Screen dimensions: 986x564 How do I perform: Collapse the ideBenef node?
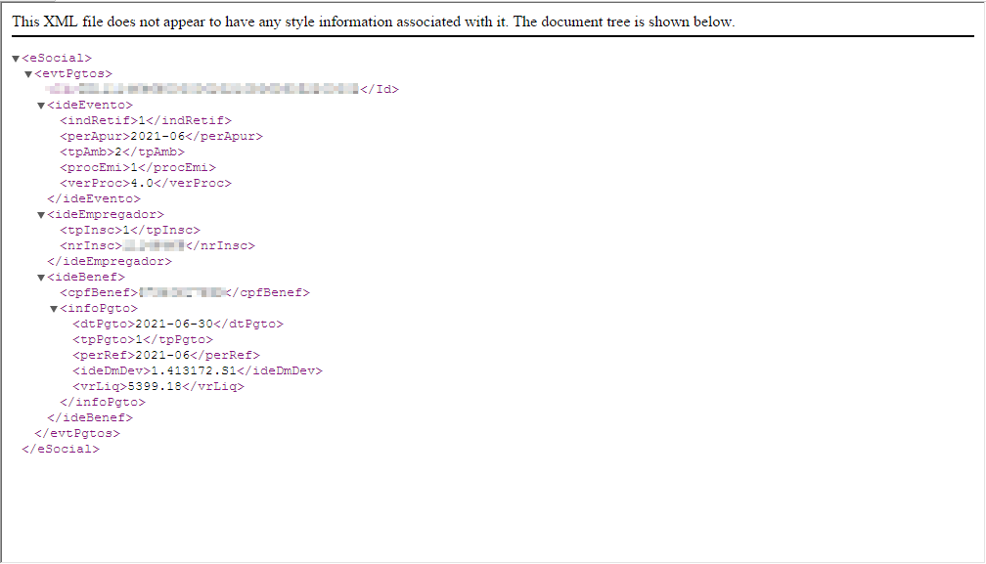41,278
